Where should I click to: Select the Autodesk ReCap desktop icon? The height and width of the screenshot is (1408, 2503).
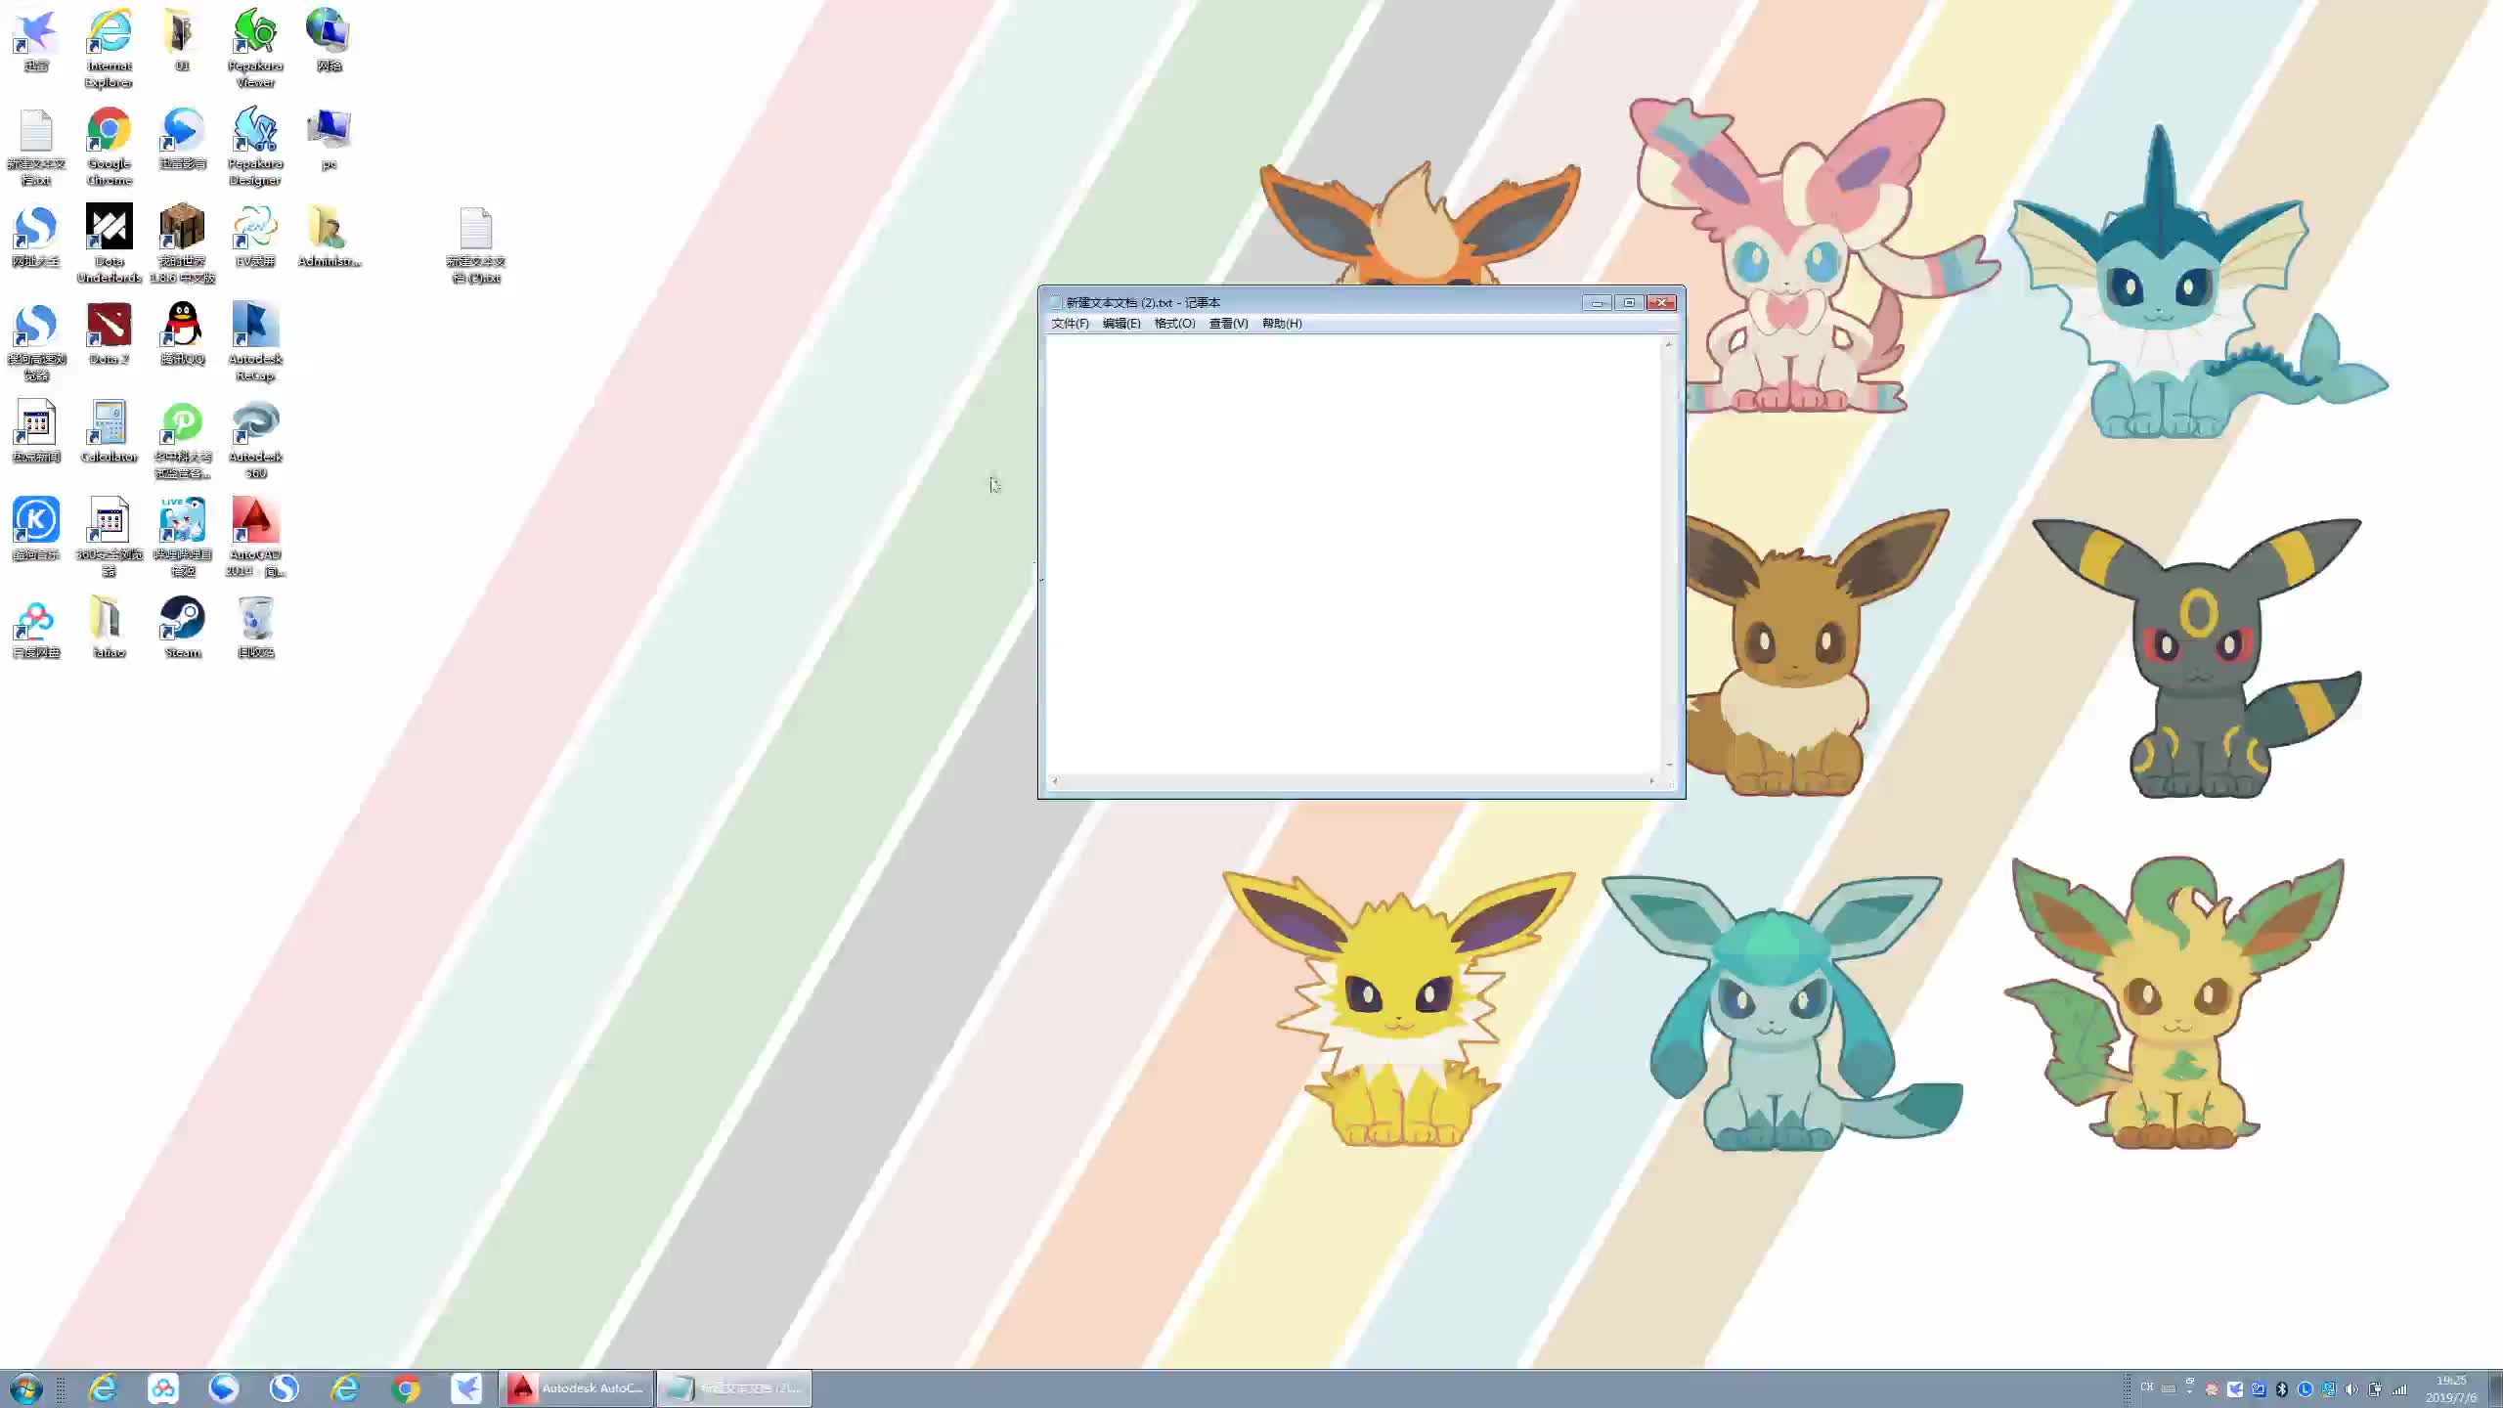[x=255, y=342]
